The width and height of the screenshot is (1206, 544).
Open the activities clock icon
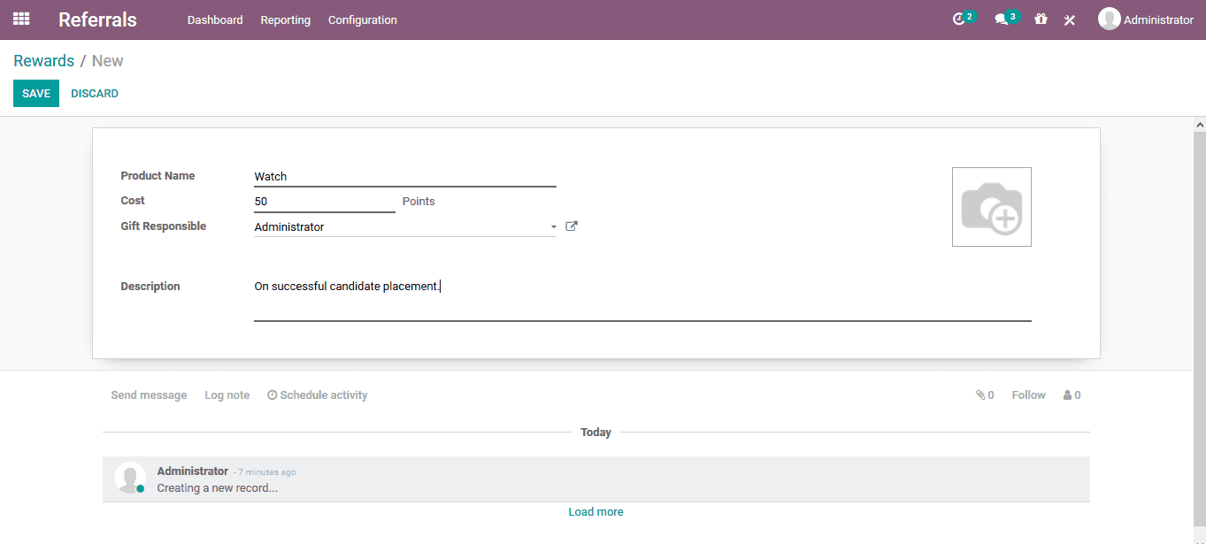click(959, 19)
